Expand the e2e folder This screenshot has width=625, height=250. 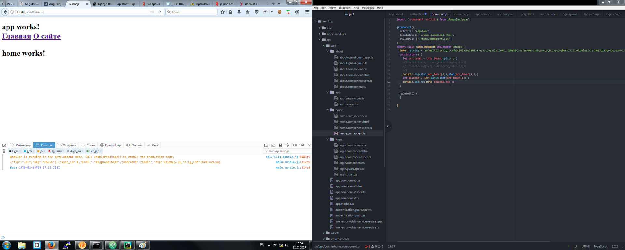320,28
